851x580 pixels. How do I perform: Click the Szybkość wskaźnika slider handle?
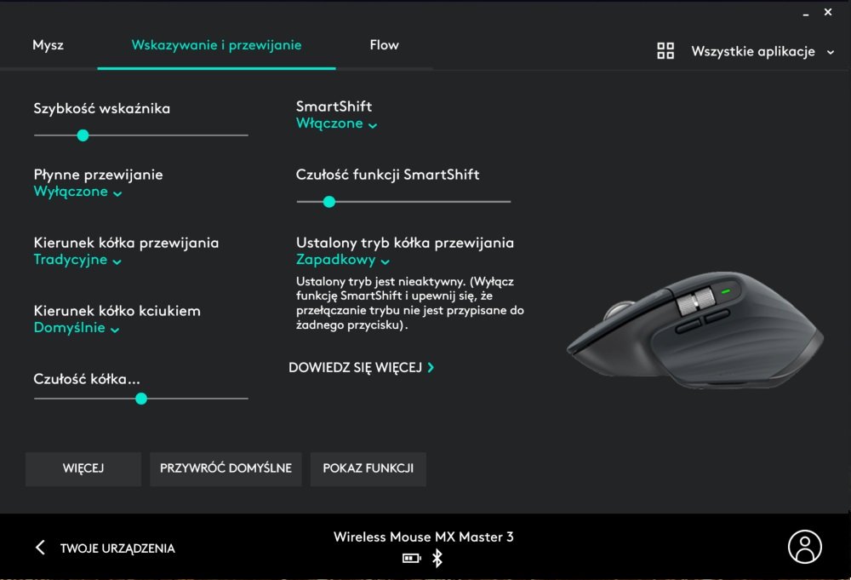click(83, 135)
